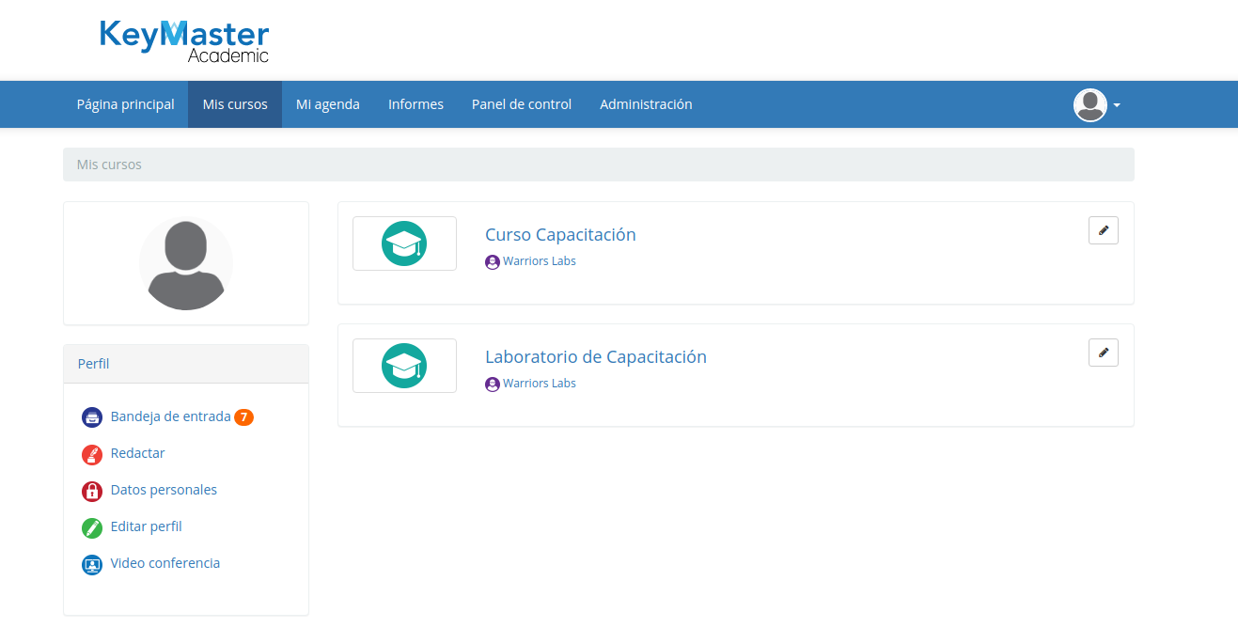Image resolution: width=1238 pixels, height=628 pixels.
Task: Click the Video conferencia icon
Action: click(x=91, y=564)
